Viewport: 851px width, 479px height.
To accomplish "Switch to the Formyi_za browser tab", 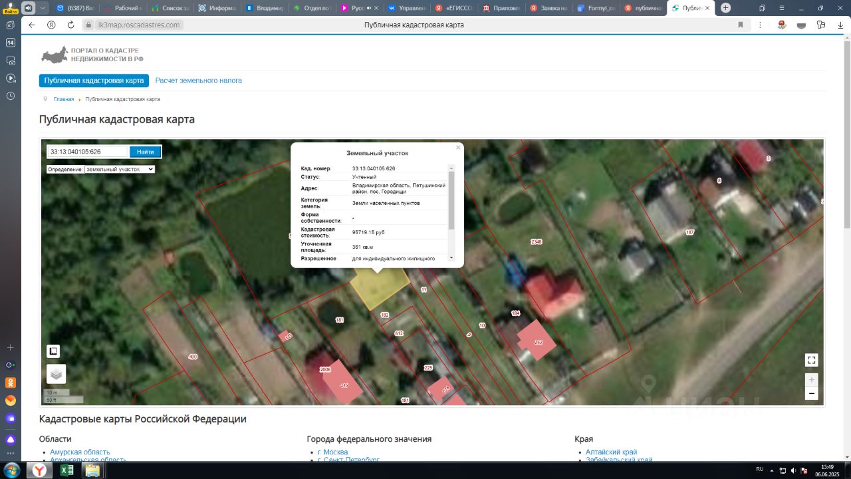I will (596, 8).
